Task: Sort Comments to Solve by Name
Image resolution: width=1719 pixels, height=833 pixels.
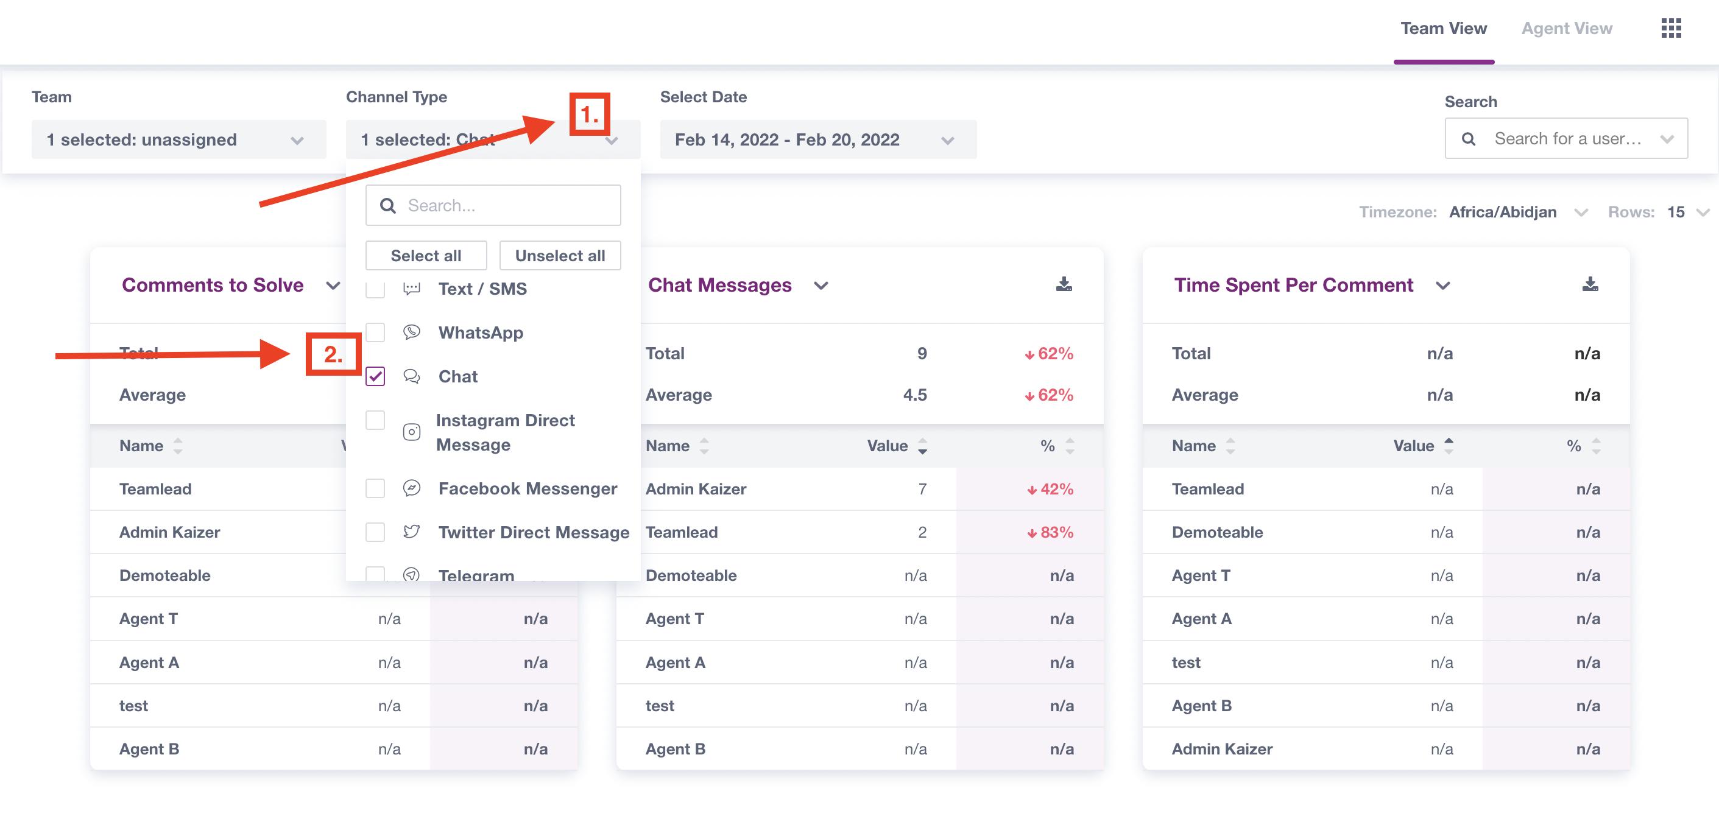Action: tap(177, 446)
